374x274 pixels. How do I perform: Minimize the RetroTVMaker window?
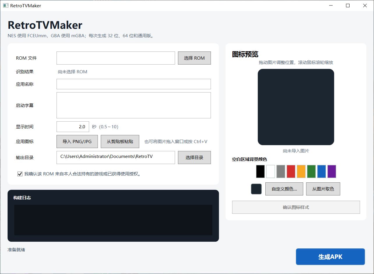point(331,6)
